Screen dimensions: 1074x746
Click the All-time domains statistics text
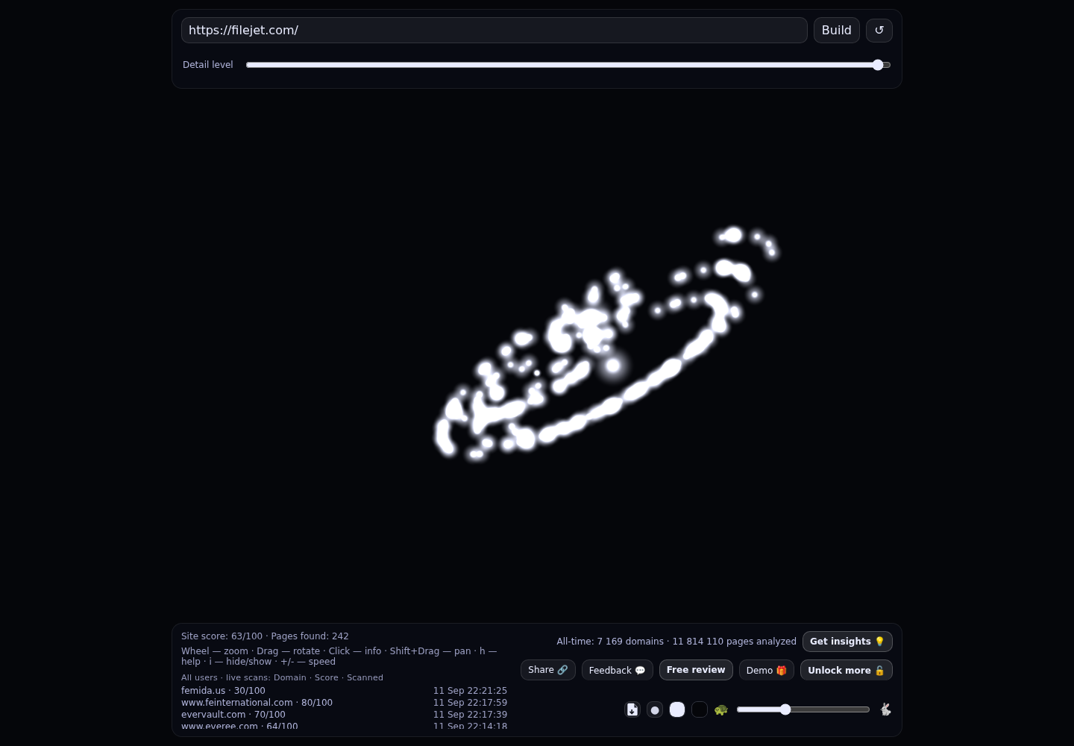(x=676, y=642)
